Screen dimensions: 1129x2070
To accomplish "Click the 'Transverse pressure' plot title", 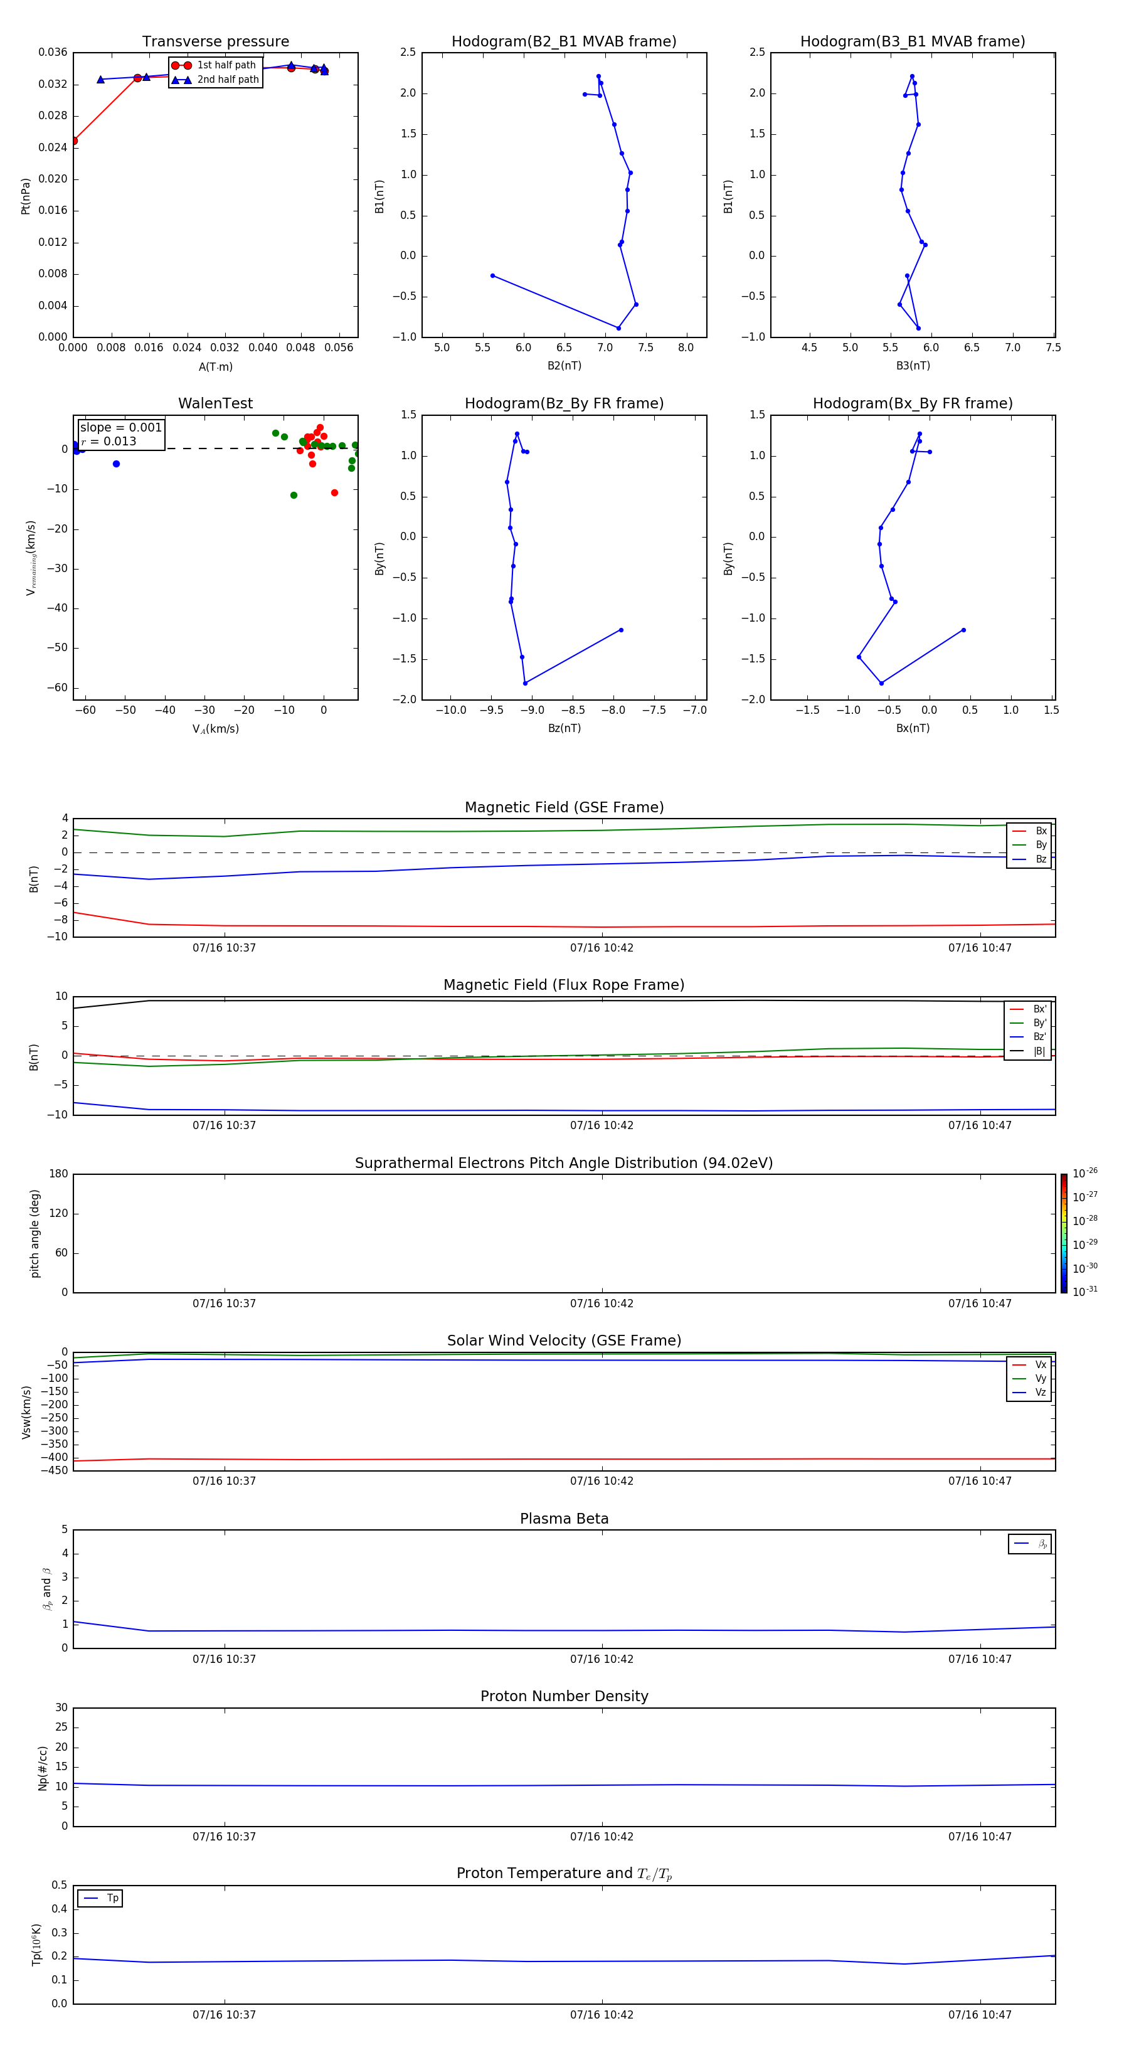I will [215, 42].
